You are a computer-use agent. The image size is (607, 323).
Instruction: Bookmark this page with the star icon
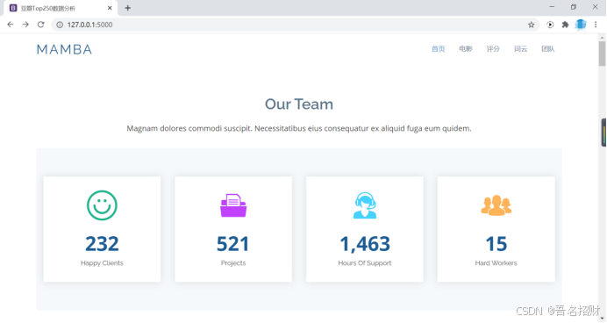pyautogui.click(x=532, y=25)
